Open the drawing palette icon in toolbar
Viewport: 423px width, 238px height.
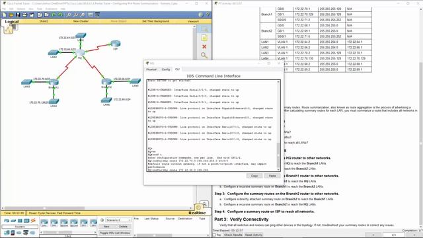pyautogui.click(x=91, y=15)
